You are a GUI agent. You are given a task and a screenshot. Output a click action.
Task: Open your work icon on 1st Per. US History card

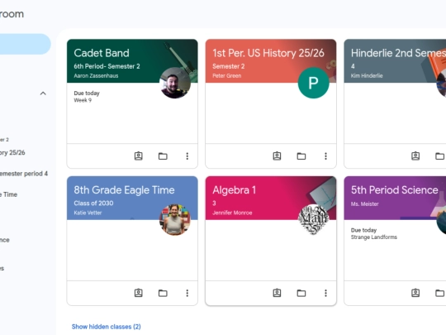click(277, 156)
